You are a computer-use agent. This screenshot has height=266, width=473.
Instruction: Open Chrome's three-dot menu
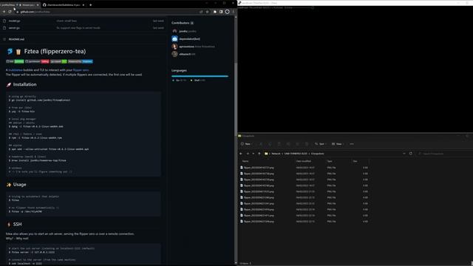click(x=234, y=12)
